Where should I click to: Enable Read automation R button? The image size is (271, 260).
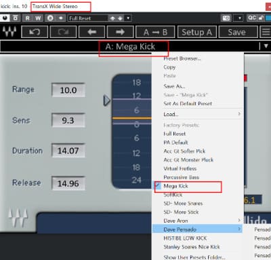(x=27, y=18)
